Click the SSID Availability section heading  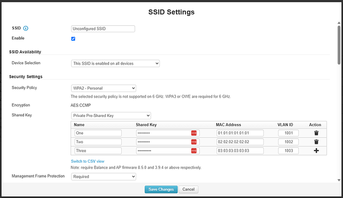click(25, 52)
